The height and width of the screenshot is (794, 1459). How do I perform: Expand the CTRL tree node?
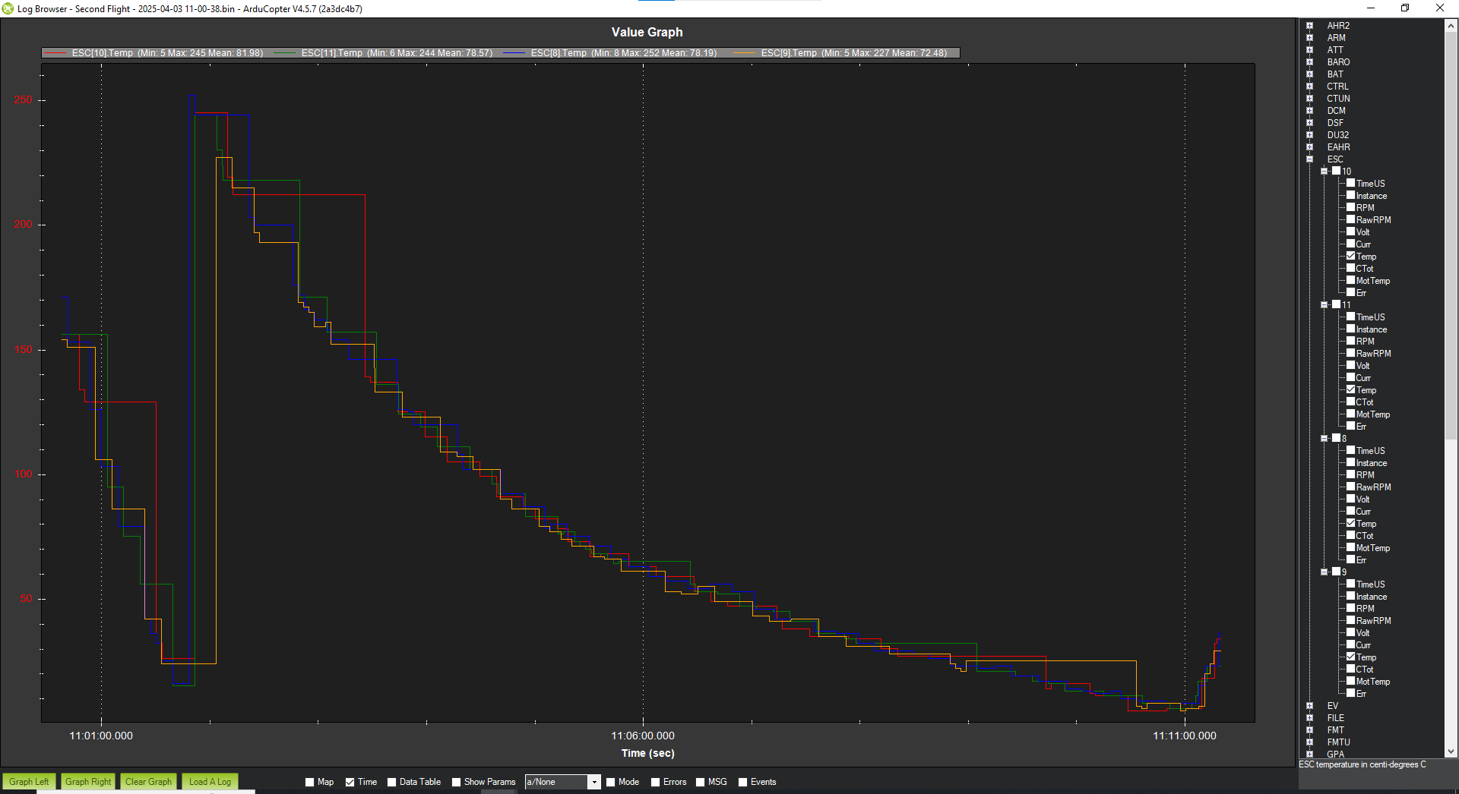tap(1309, 87)
